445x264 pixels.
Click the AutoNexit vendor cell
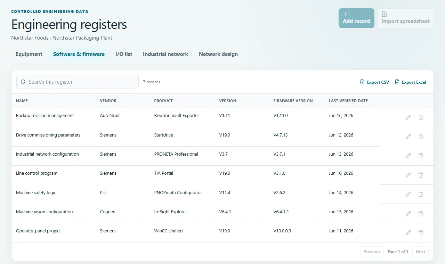[x=110, y=116]
